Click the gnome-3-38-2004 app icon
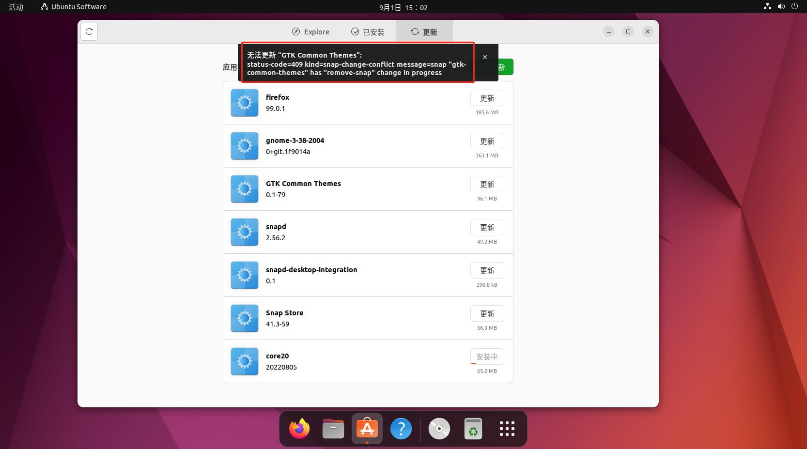 245,146
